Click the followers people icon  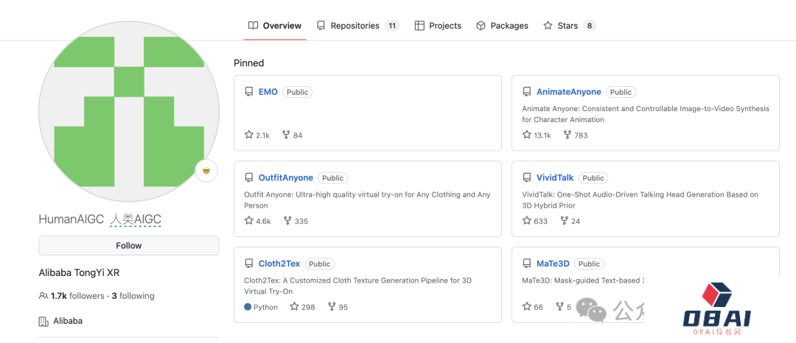[x=43, y=296]
